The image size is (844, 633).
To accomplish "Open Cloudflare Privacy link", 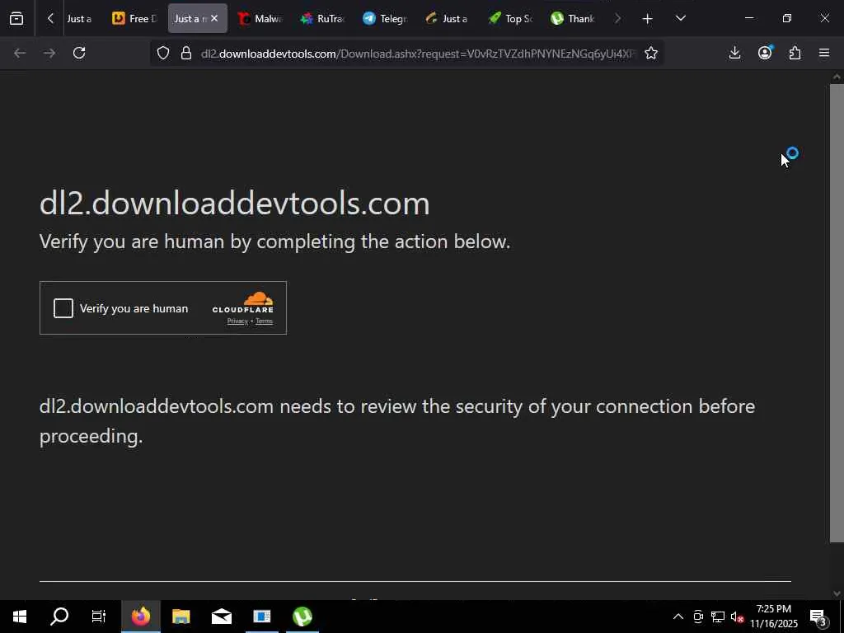I will (x=237, y=321).
